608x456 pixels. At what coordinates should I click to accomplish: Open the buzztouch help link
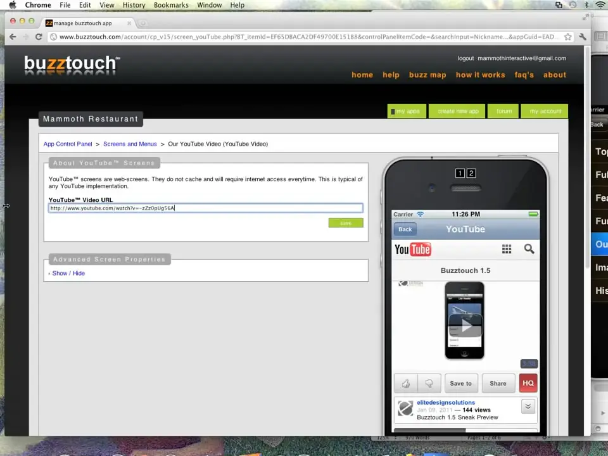point(391,75)
